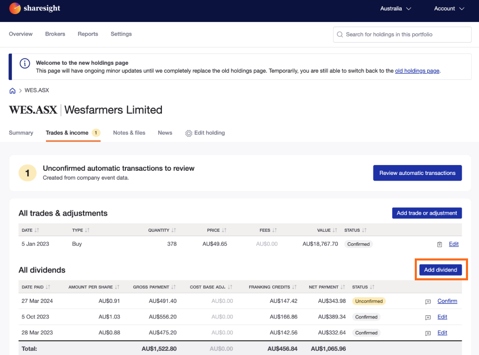Image resolution: width=479 pixels, height=355 pixels.
Task: Sort trades by PRICE column
Action: pyautogui.click(x=217, y=230)
